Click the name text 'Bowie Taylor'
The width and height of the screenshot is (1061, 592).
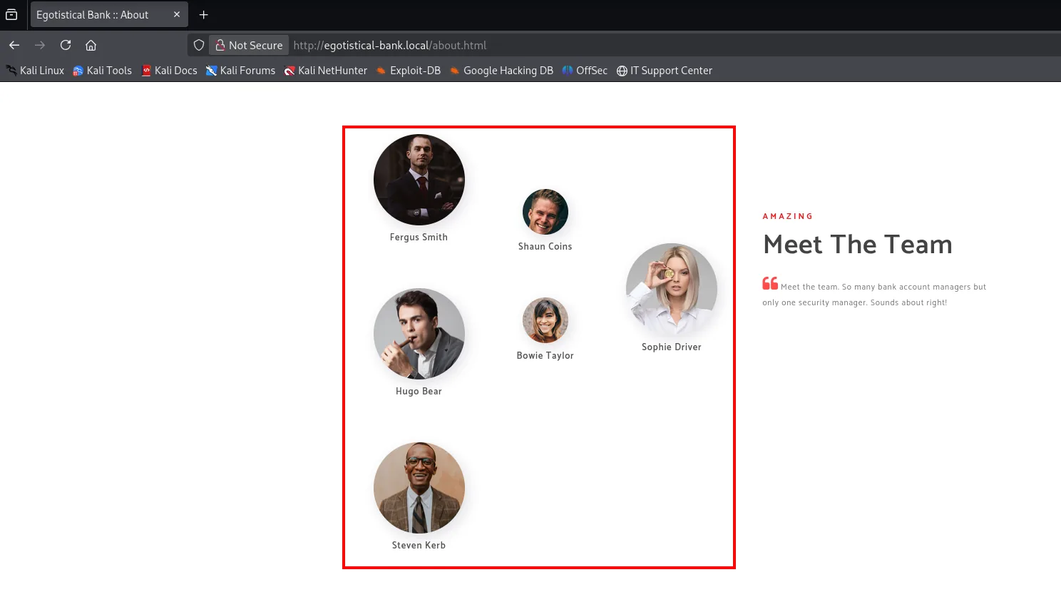click(545, 356)
